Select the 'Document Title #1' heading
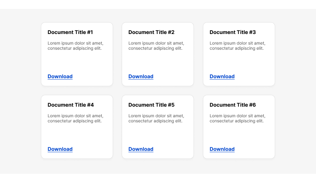This screenshot has height=181, width=316. [70, 32]
